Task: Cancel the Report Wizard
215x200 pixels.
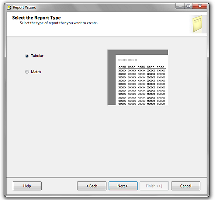Action: tap(186, 186)
